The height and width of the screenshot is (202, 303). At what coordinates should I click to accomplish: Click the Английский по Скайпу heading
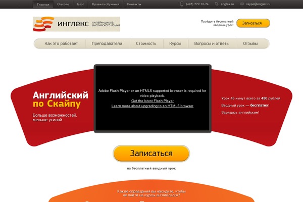pyautogui.click(x=60, y=99)
